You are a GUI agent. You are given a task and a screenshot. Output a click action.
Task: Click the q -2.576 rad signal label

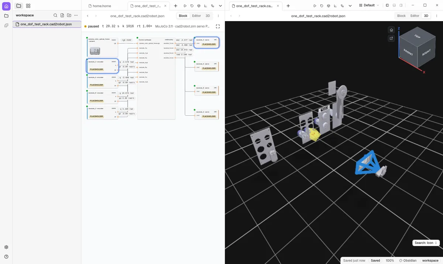click(x=127, y=62)
